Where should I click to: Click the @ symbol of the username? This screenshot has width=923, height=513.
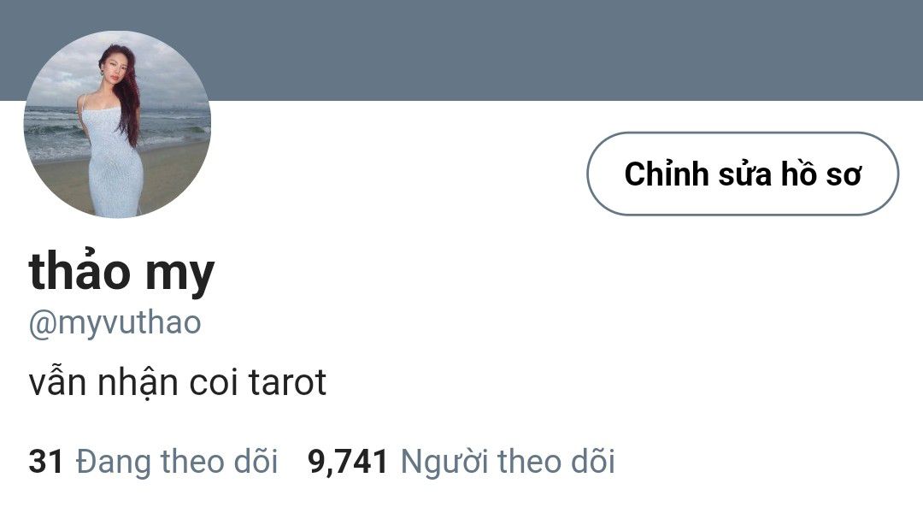coord(43,324)
